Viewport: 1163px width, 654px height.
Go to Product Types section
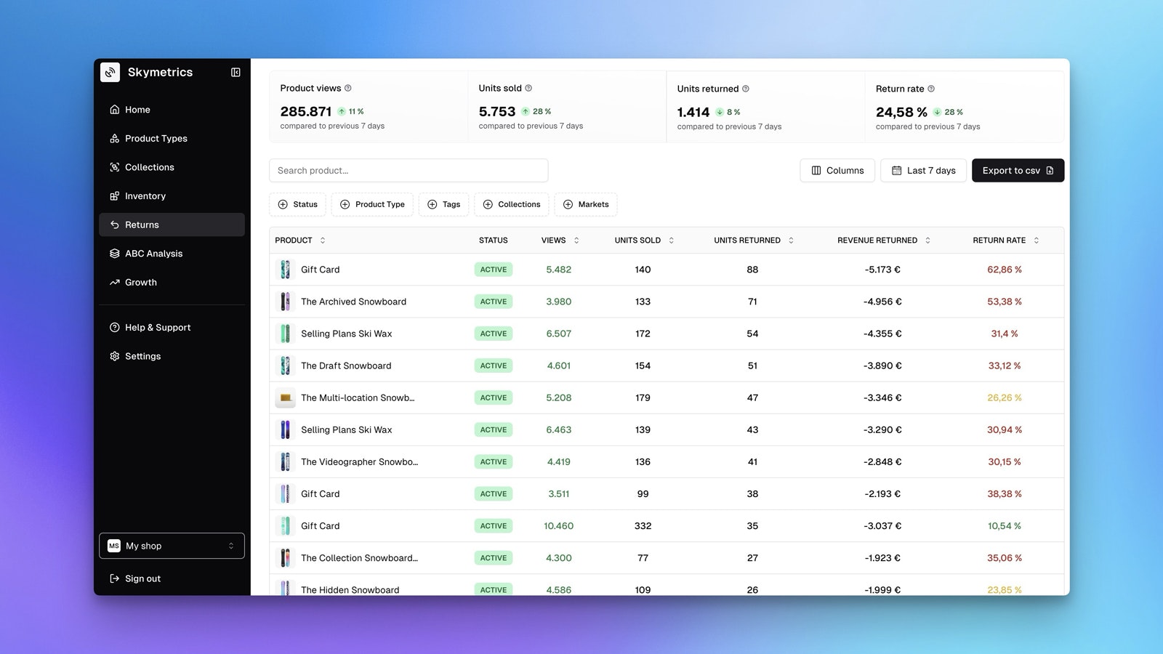(x=172, y=138)
